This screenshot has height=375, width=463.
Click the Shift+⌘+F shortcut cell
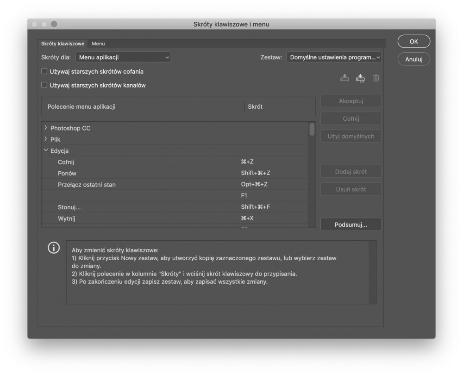[256, 206]
